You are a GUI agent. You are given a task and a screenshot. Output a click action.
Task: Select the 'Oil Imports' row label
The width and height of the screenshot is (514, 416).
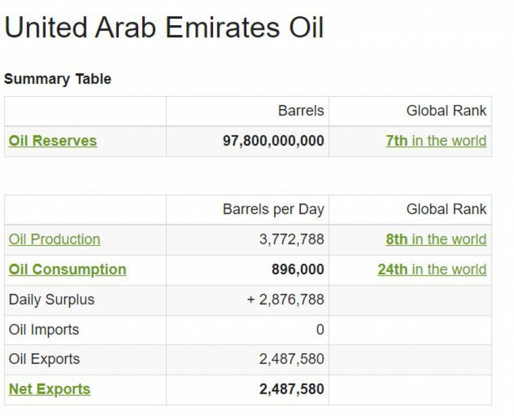[x=44, y=330]
